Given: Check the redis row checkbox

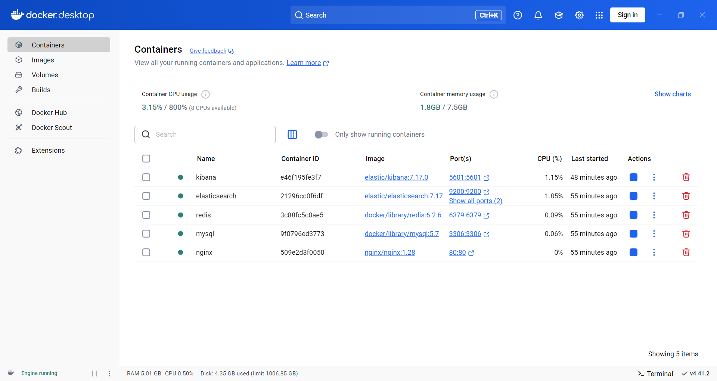Looking at the screenshot, I should [146, 215].
